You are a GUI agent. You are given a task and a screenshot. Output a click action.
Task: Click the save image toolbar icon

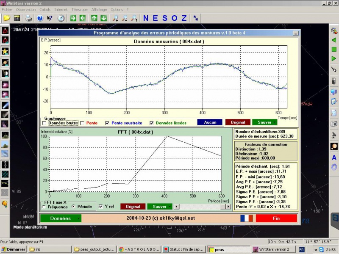coord(17,18)
